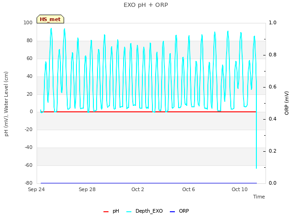Click the 80 tick on left axis
Screen dimensions: 293x220
(29, 41)
